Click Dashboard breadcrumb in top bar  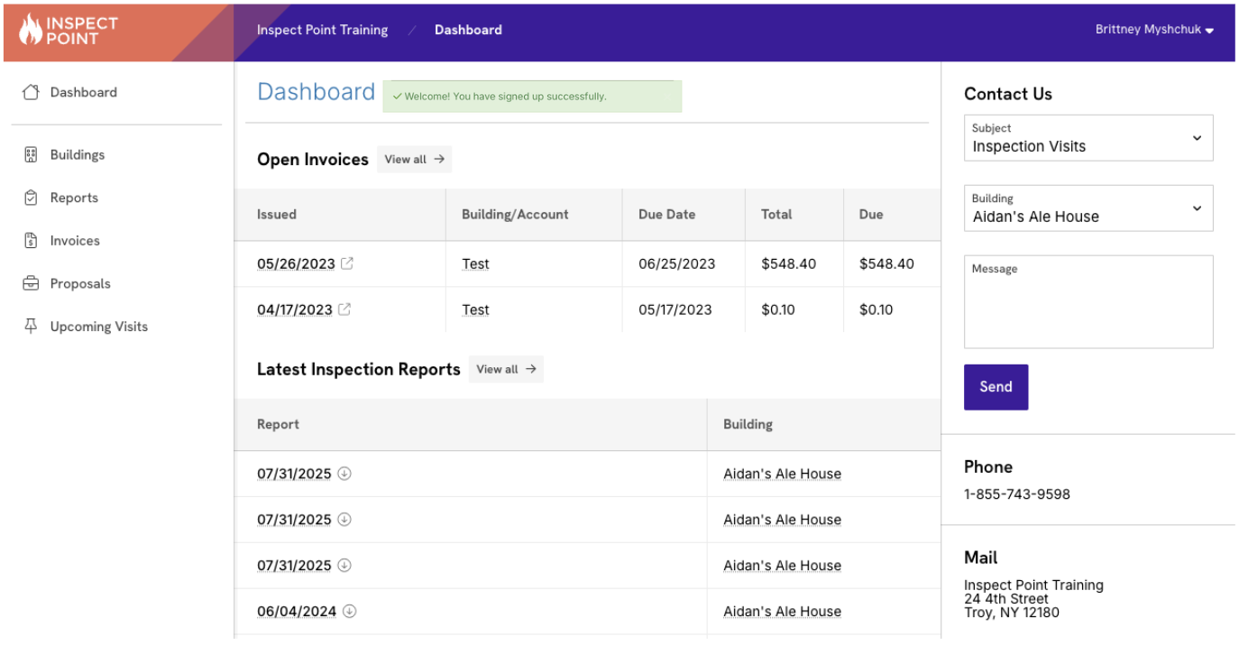[x=468, y=30]
